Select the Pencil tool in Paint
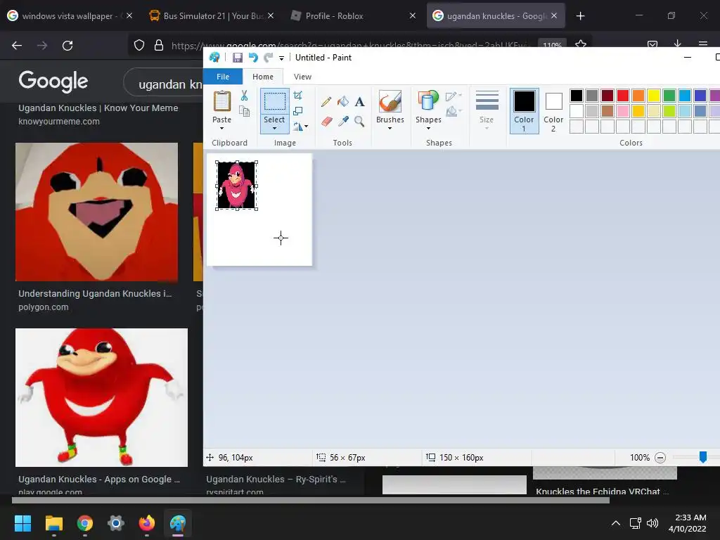The height and width of the screenshot is (540, 720). (326, 101)
